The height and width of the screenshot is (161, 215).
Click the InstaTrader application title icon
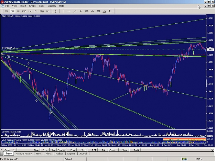[2, 2]
